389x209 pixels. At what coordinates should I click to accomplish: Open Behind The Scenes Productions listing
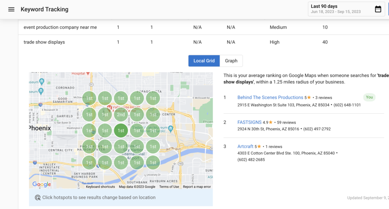(x=270, y=97)
